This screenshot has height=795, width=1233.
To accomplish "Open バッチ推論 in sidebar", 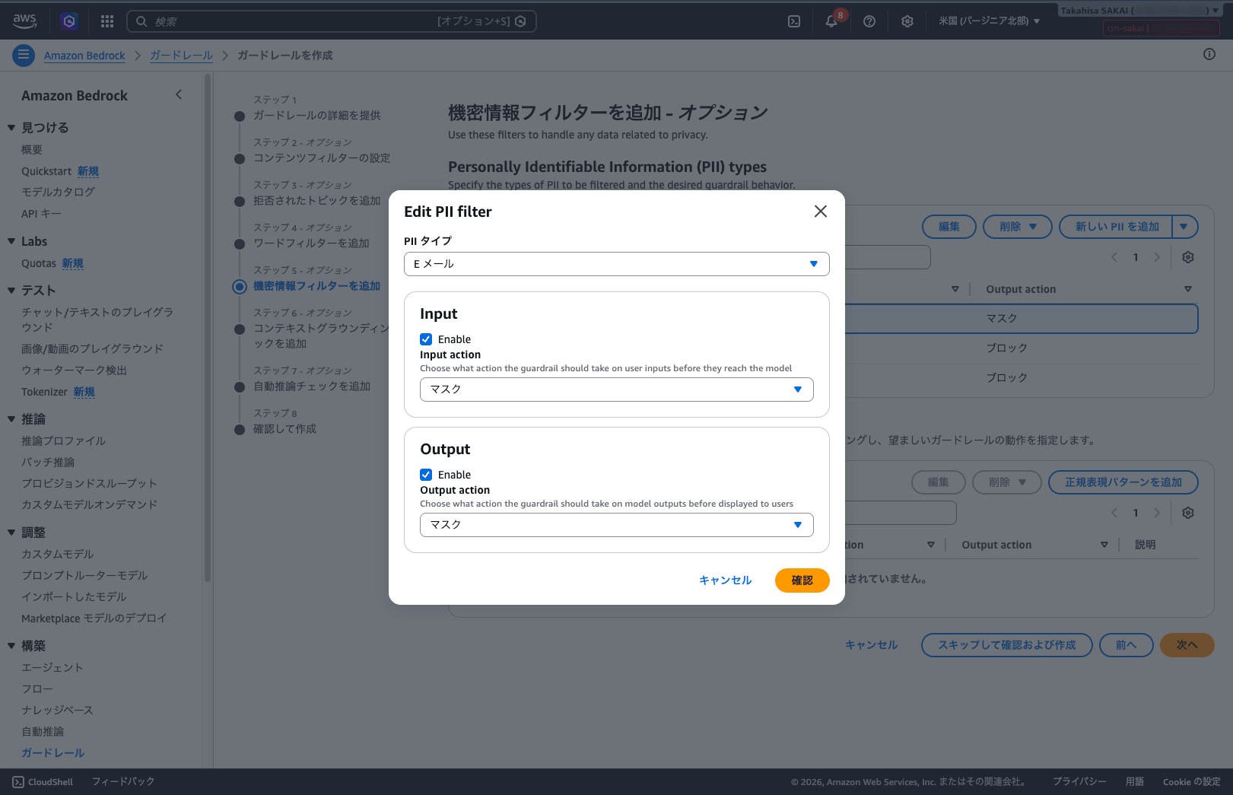I will click(48, 463).
